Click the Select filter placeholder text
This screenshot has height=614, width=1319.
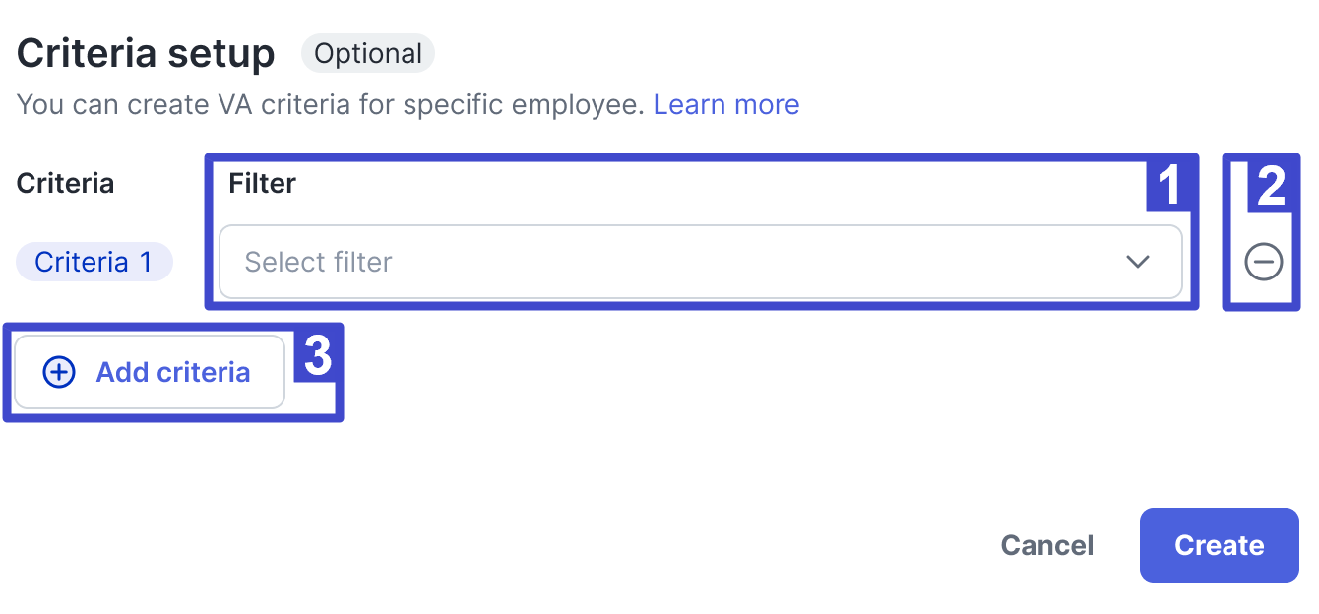pos(318,262)
